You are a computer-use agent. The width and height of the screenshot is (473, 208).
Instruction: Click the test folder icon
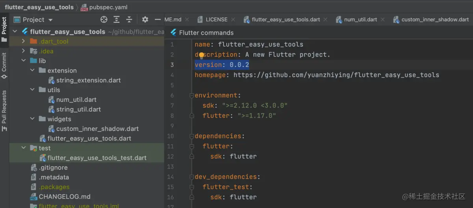coord(34,148)
